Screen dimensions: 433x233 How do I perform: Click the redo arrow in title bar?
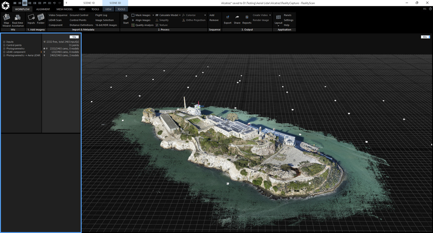coord(59,3)
